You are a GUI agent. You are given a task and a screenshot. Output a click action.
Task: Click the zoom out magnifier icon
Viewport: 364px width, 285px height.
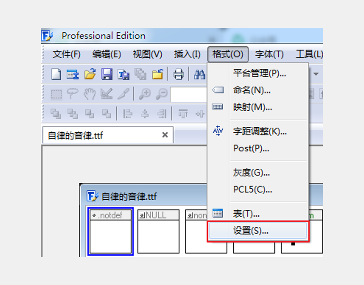[x=162, y=94]
